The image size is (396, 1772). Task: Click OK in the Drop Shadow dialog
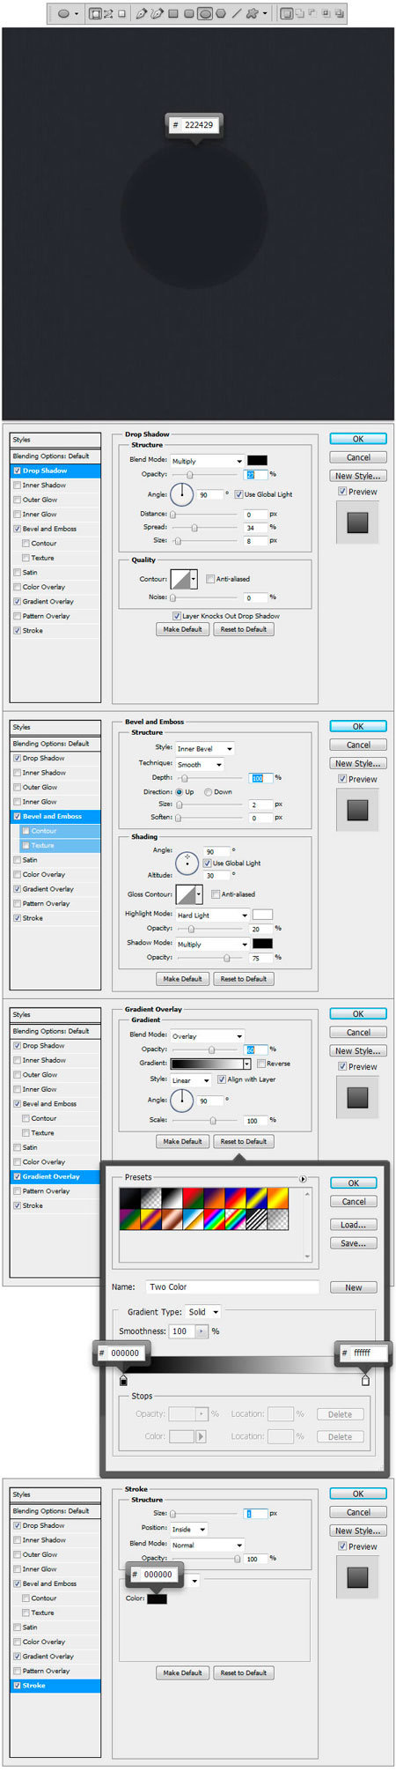click(358, 439)
